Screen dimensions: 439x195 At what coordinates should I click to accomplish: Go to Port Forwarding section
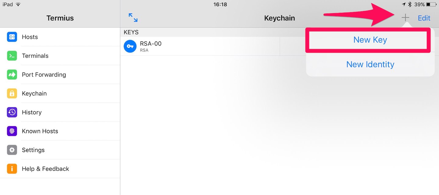click(x=60, y=75)
